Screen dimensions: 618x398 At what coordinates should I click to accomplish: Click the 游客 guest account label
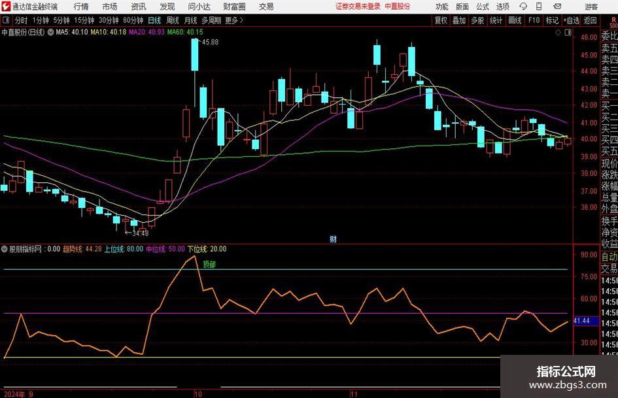pos(591,7)
